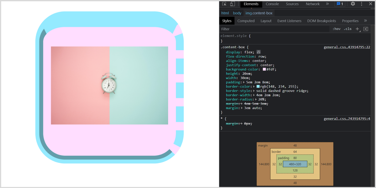Screen dimensions: 376x188
Task: Open DevTools settings gear
Action: 353,4
